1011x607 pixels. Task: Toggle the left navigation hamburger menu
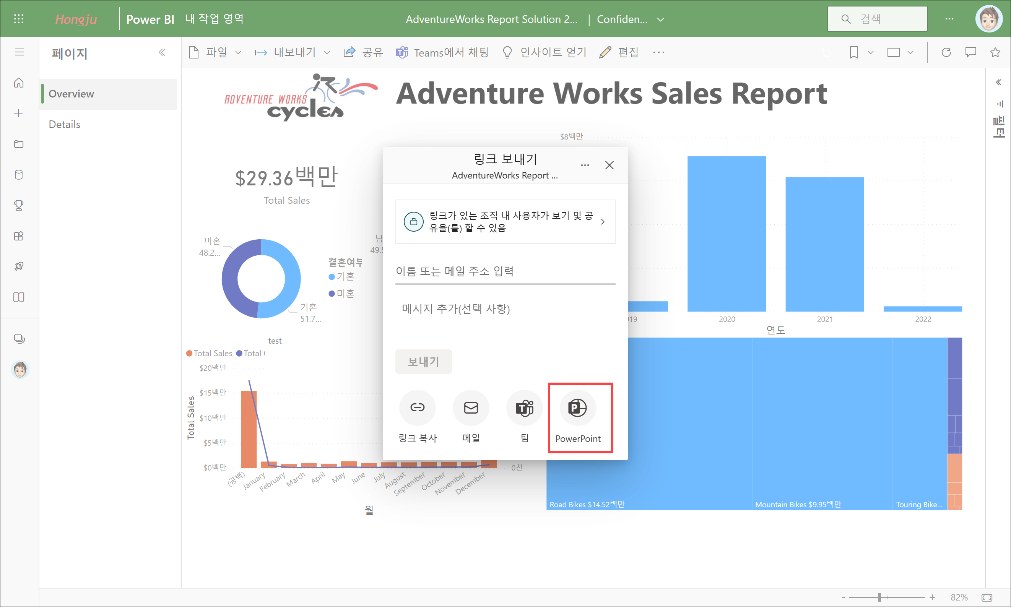pos(19,52)
